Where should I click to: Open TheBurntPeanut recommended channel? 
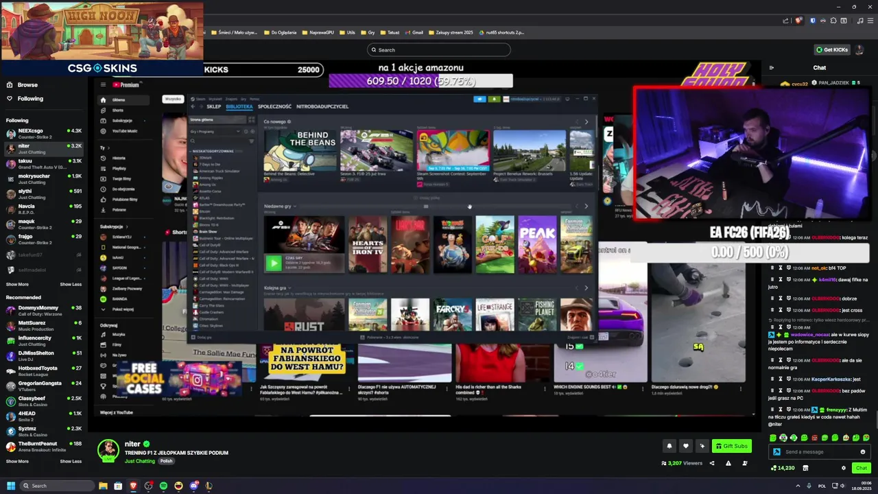pos(44,446)
